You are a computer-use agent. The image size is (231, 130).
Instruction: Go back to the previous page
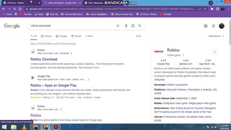pyautogui.click(x=4, y=9)
